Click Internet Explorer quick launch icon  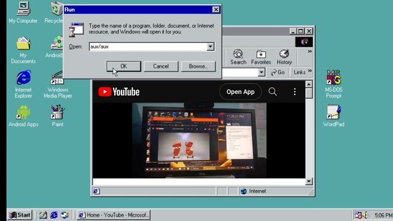coord(54,215)
